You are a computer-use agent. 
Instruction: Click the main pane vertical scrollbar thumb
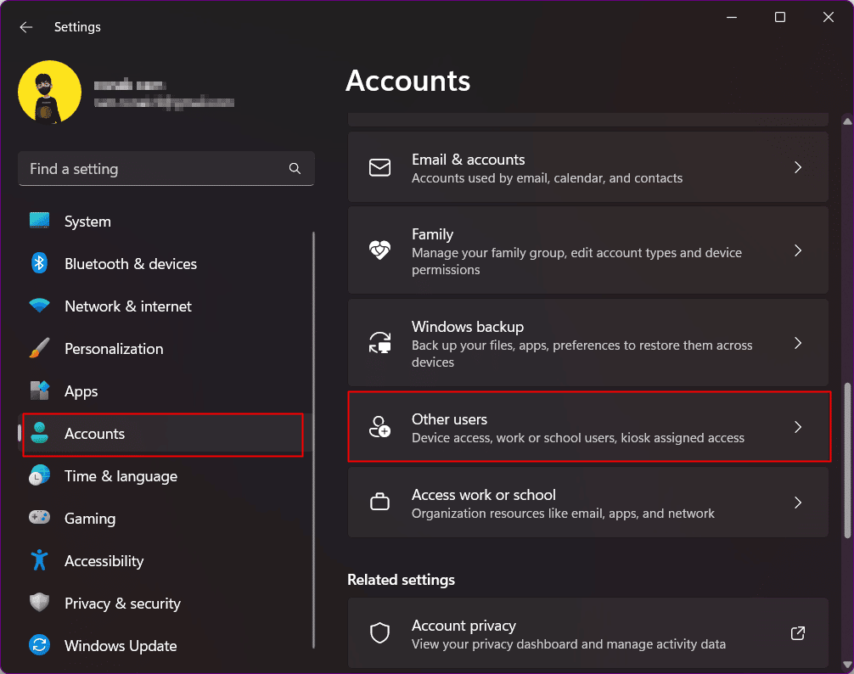tap(847, 460)
